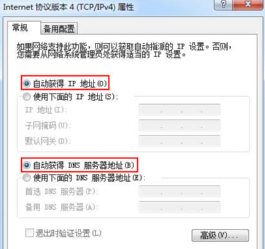Click the 自动获得 DNS 服务器地址 label text

(84, 165)
